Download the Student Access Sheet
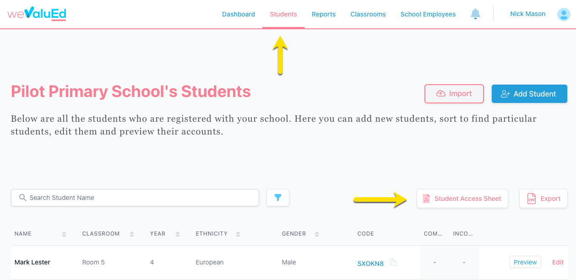 click(462, 199)
